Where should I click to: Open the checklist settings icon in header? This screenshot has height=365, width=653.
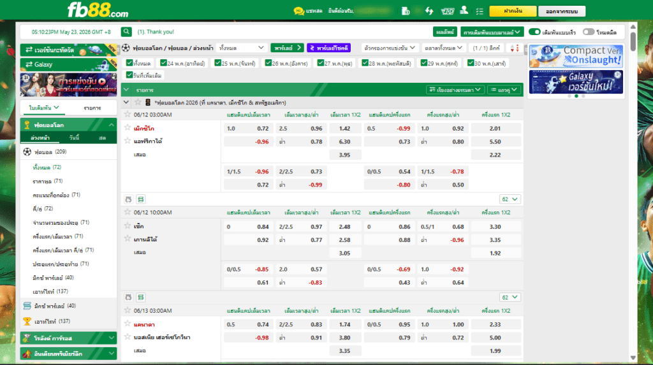480,11
